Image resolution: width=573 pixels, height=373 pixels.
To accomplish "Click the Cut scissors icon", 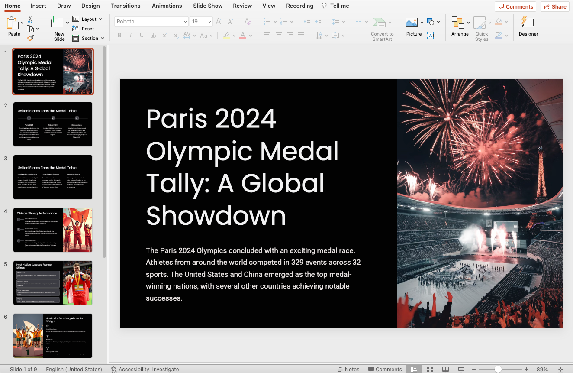I will coord(30,19).
